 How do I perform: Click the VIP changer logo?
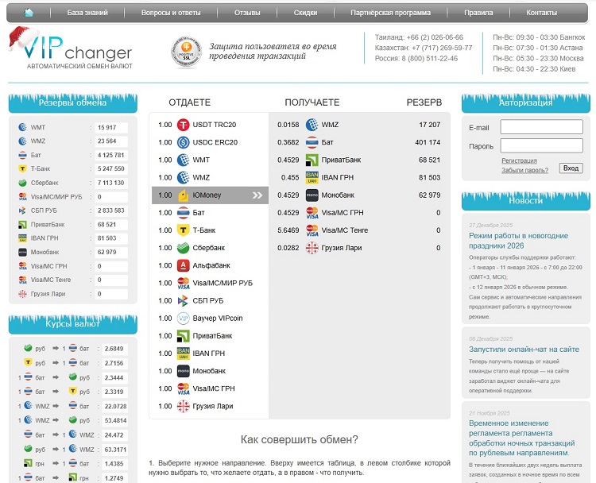tap(71, 48)
